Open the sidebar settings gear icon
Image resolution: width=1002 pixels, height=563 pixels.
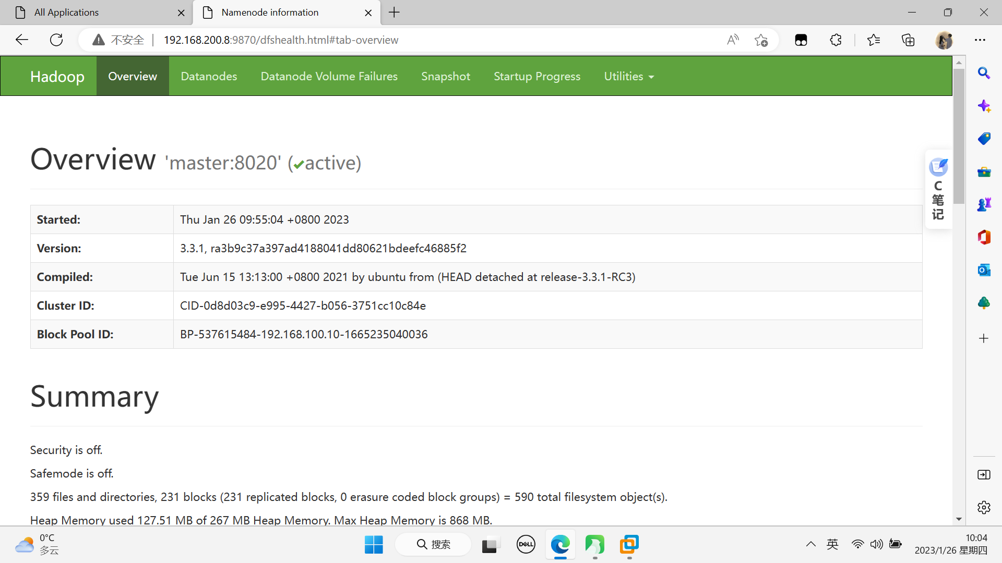pyautogui.click(x=984, y=507)
